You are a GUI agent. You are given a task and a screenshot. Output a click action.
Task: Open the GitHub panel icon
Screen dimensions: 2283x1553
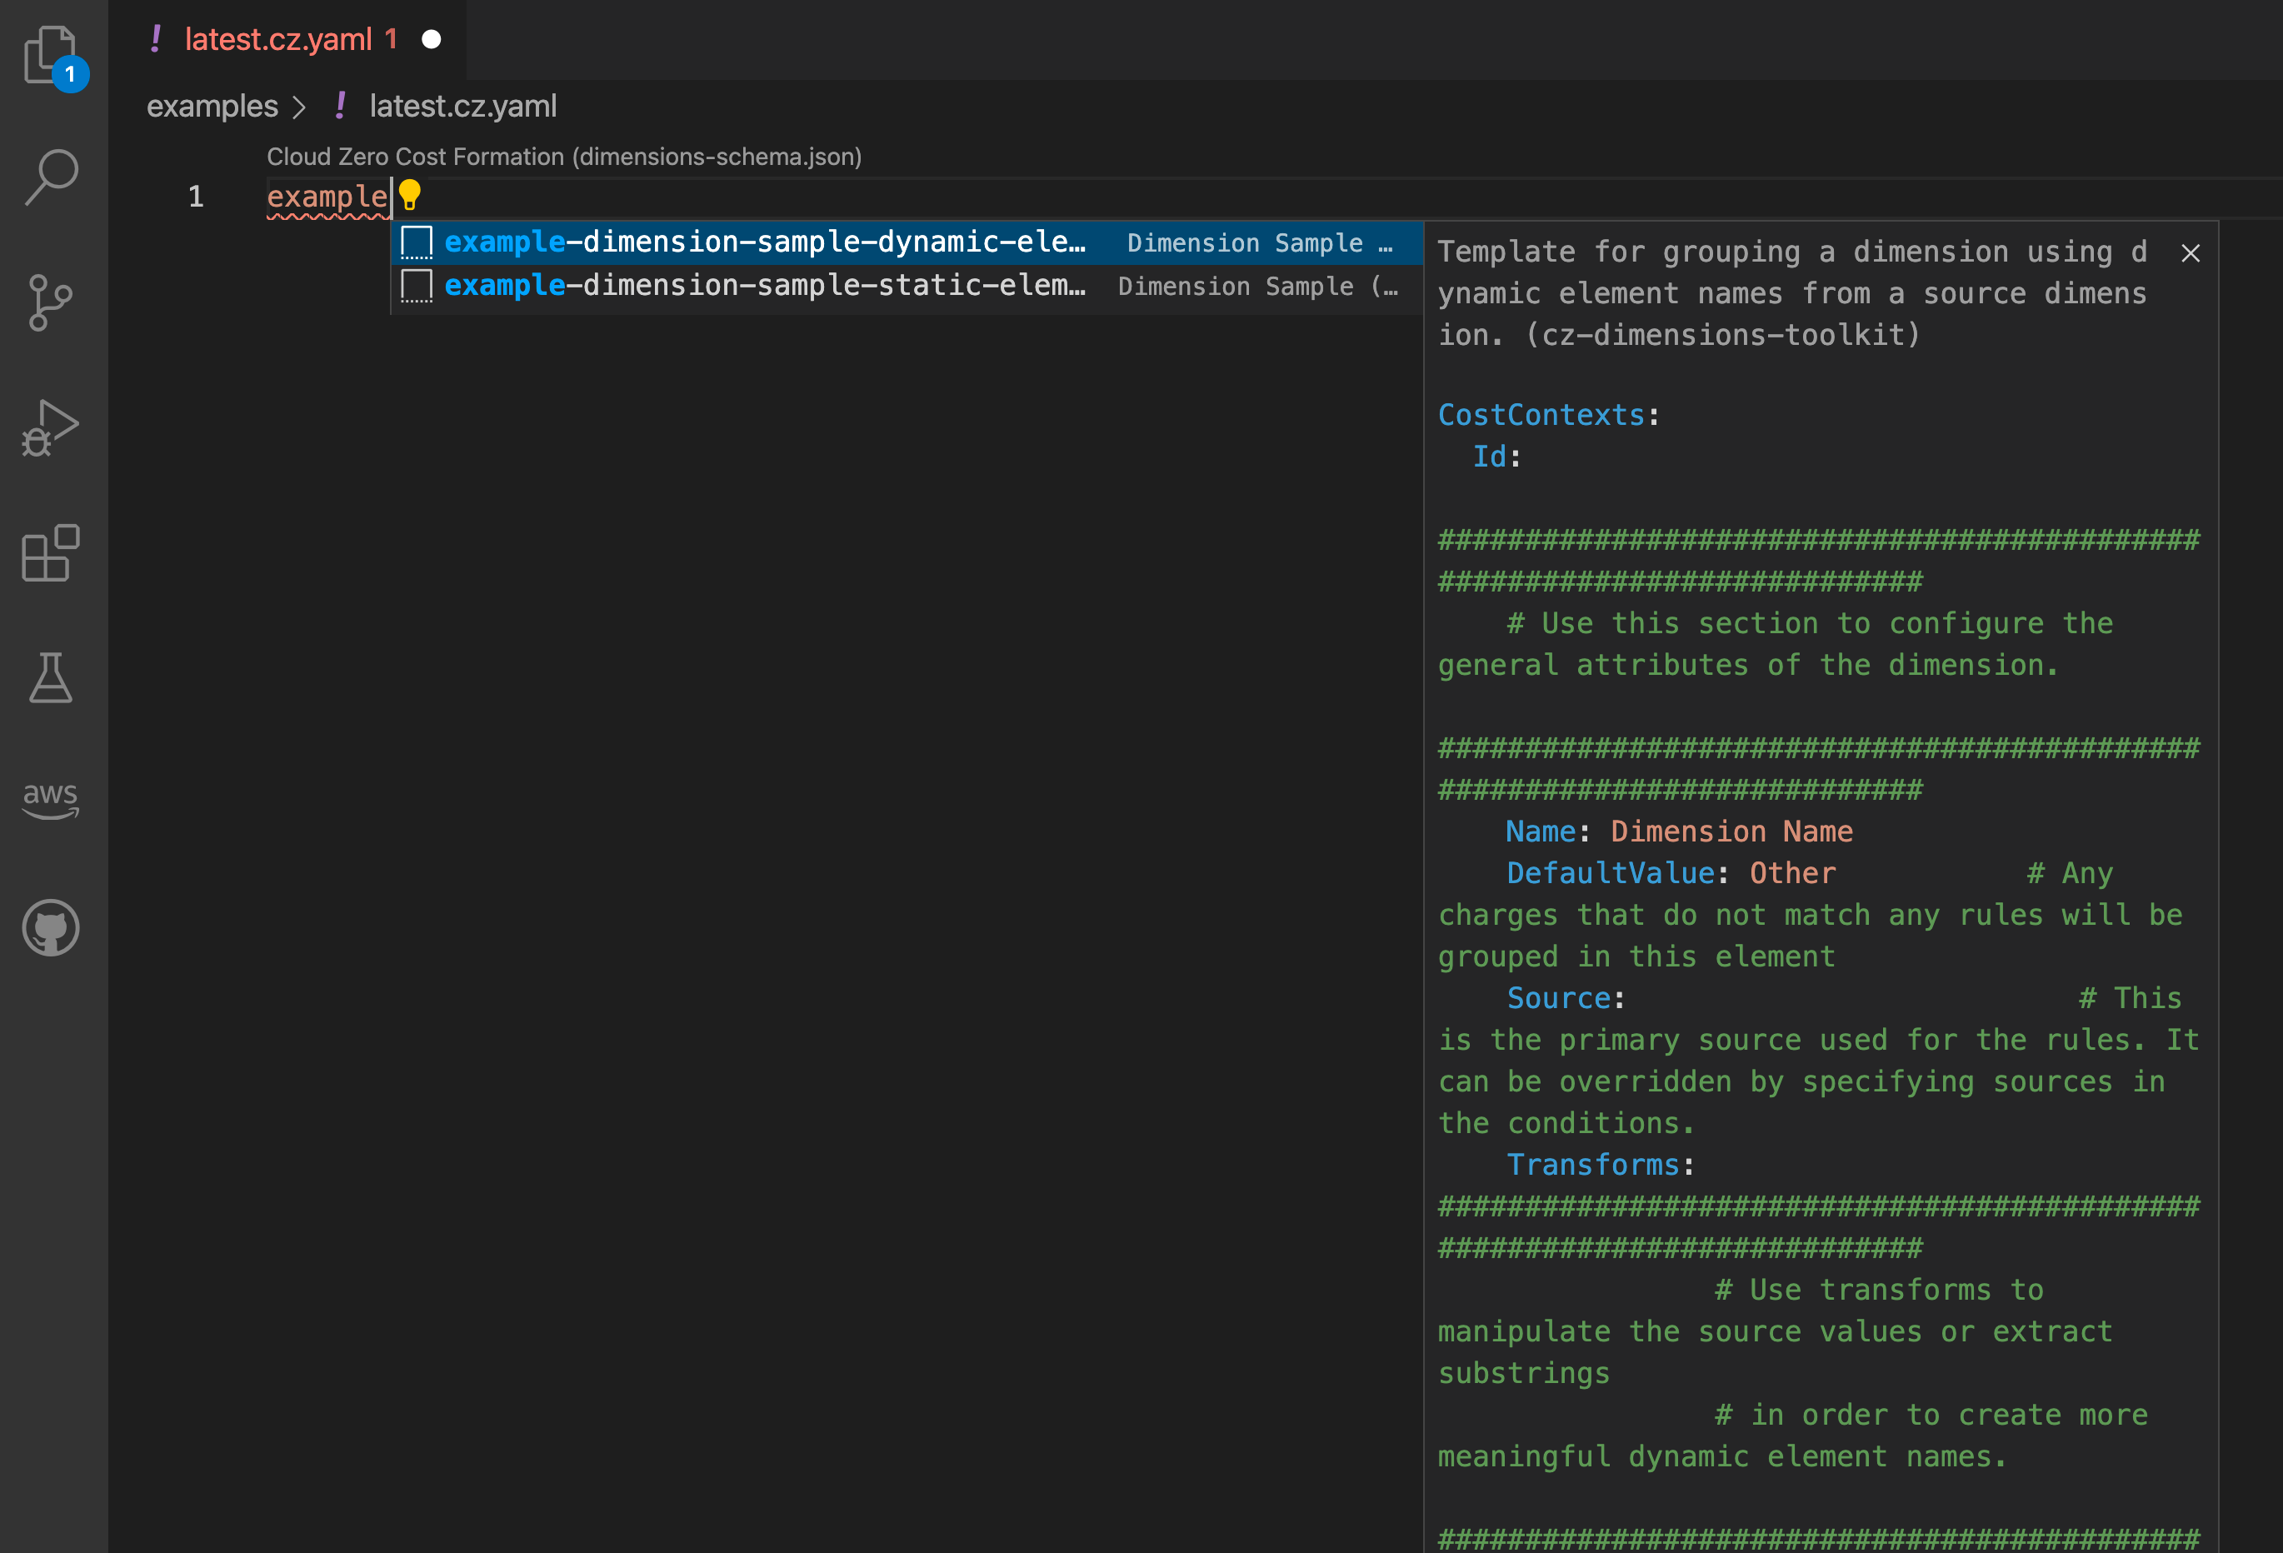click(50, 927)
